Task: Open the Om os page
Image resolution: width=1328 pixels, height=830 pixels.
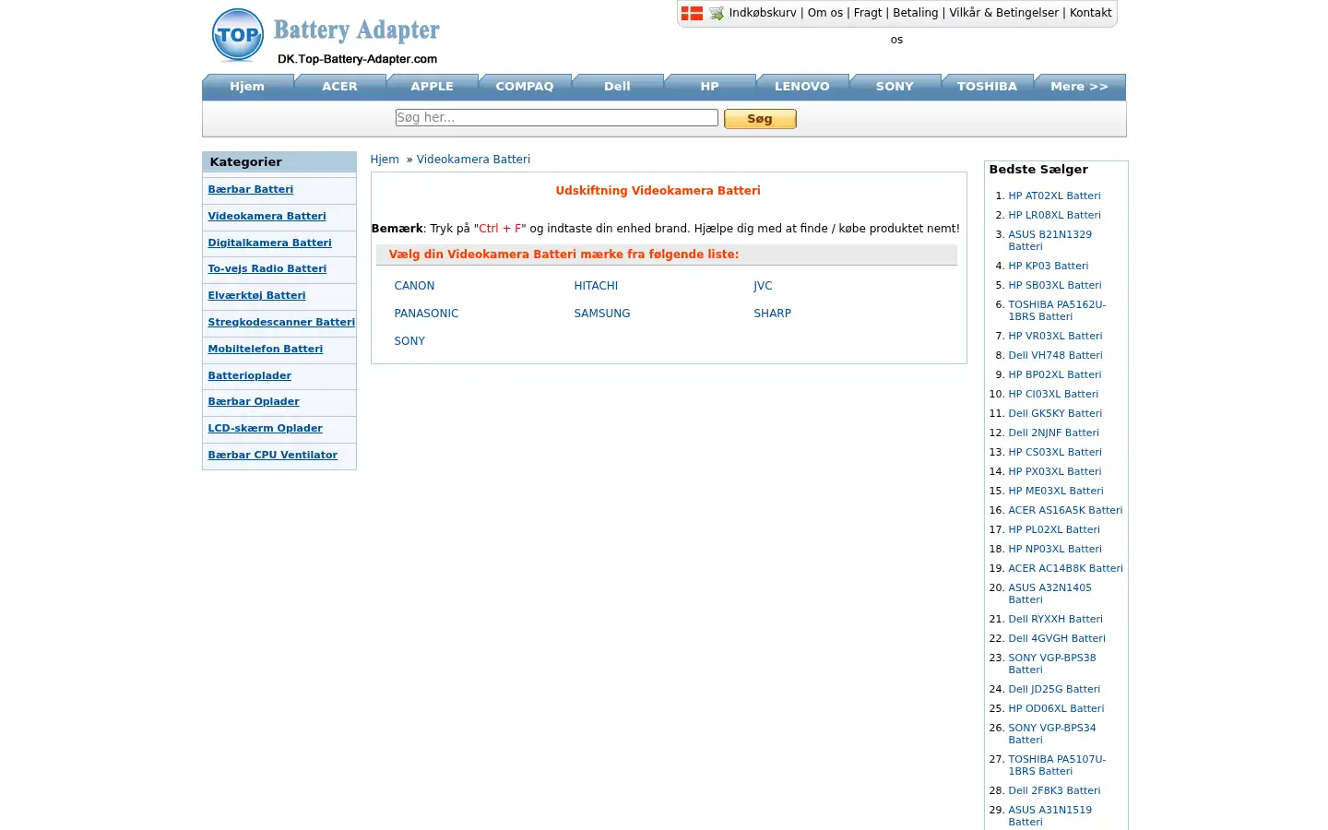Action: point(825,13)
